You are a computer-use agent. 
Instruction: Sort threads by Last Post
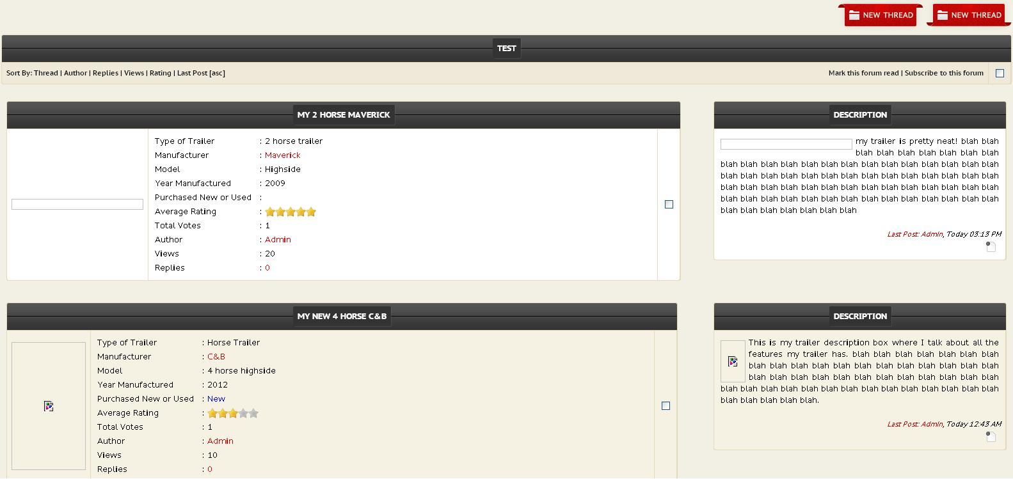coord(192,73)
